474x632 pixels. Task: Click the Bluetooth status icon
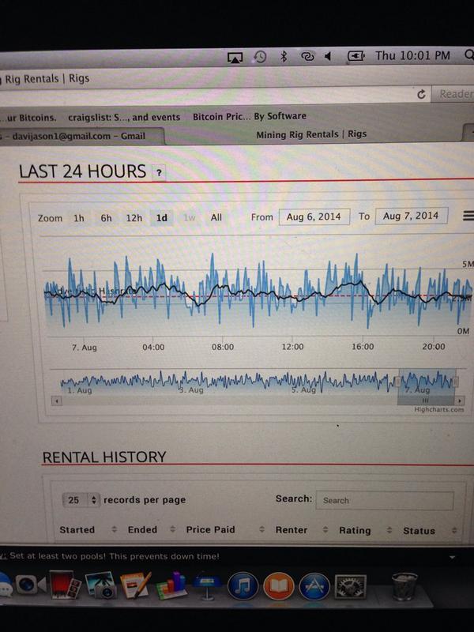284,56
